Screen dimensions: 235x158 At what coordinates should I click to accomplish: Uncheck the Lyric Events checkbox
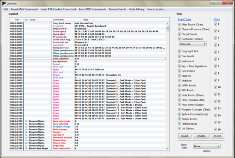[179, 71]
